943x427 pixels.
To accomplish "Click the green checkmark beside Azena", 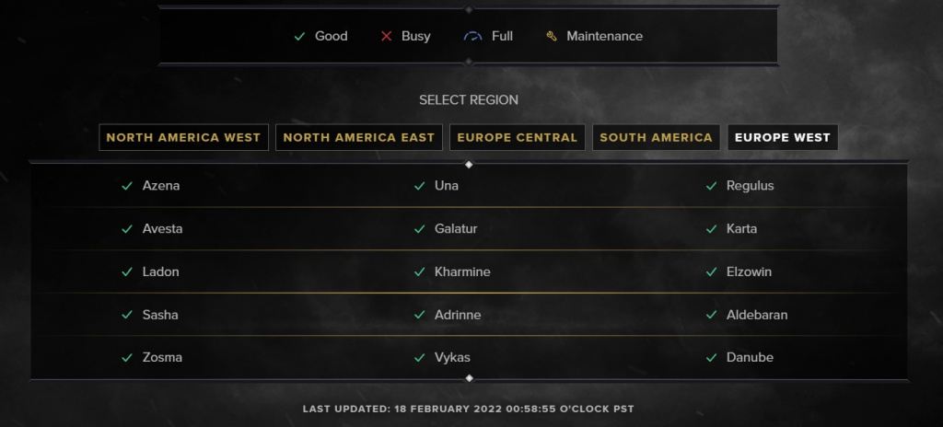I will click(x=127, y=186).
